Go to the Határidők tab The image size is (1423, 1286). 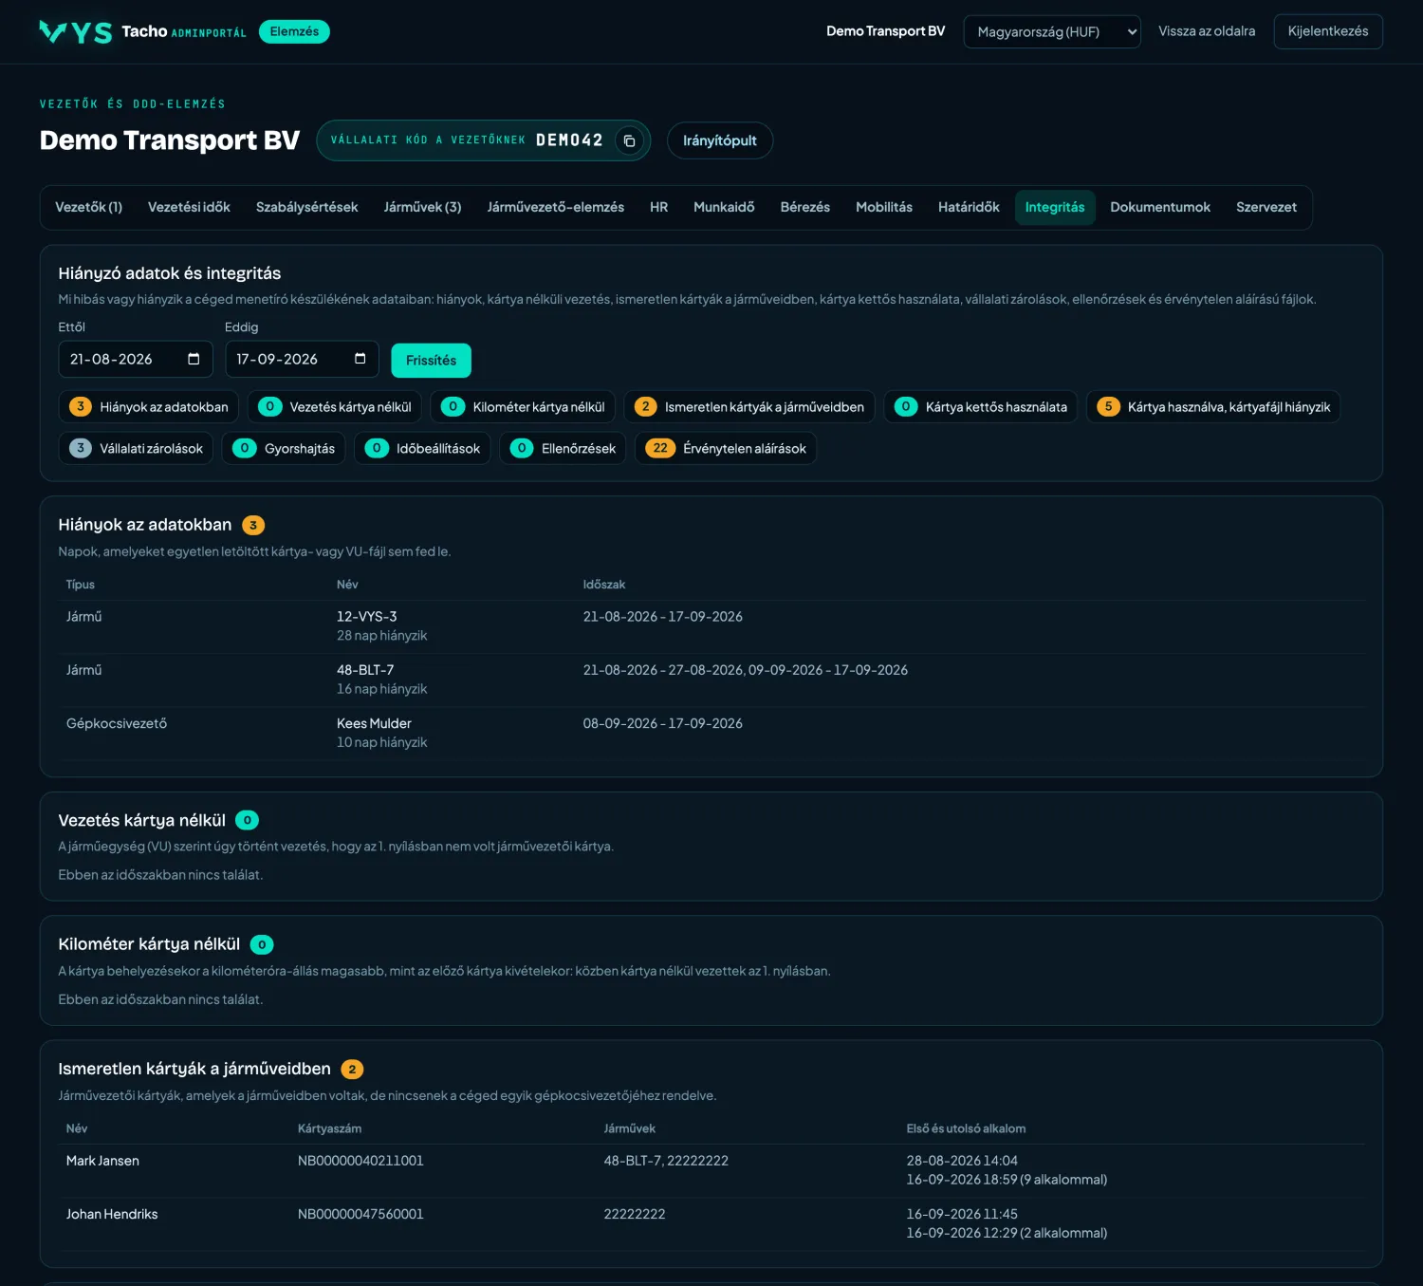[x=969, y=207]
